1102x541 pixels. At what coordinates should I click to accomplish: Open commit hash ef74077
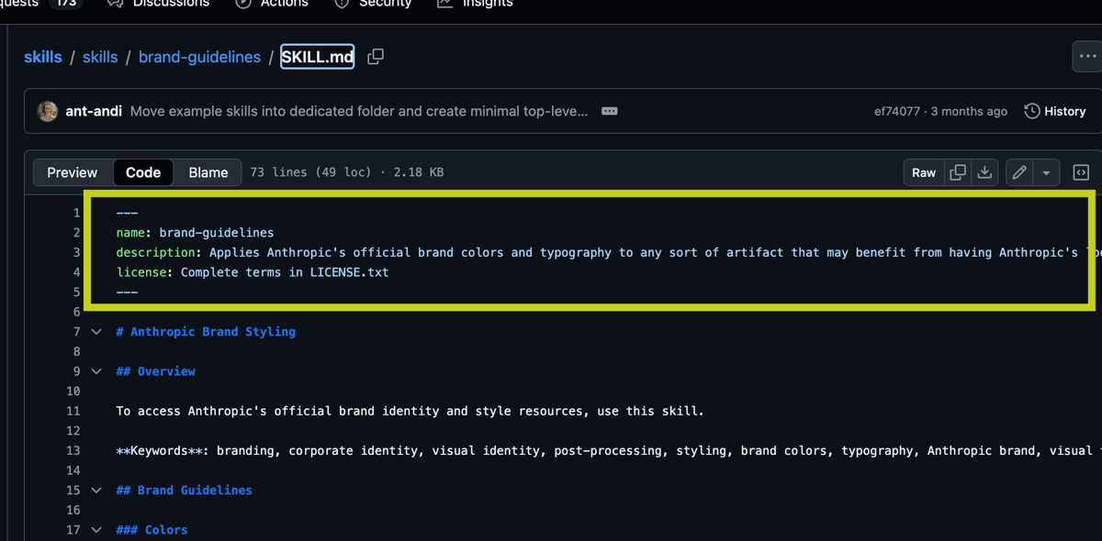896,111
